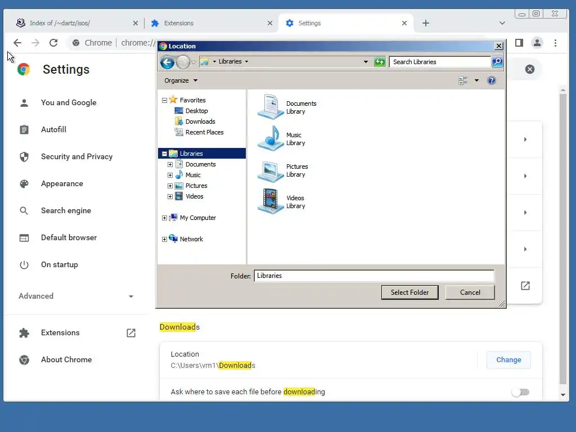The image size is (576, 432).
Task: Click the refresh icon beside the Location dialog address bar
Action: [x=380, y=62]
